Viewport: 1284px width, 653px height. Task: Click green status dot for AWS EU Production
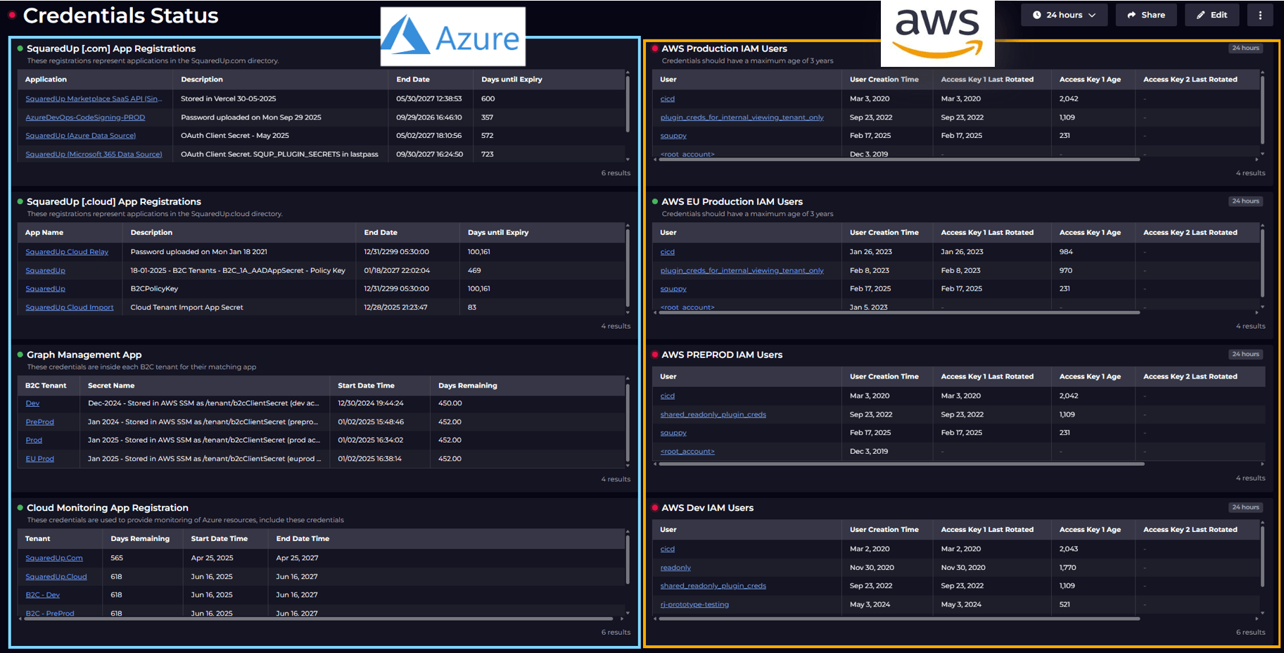click(x=655, y=201)
